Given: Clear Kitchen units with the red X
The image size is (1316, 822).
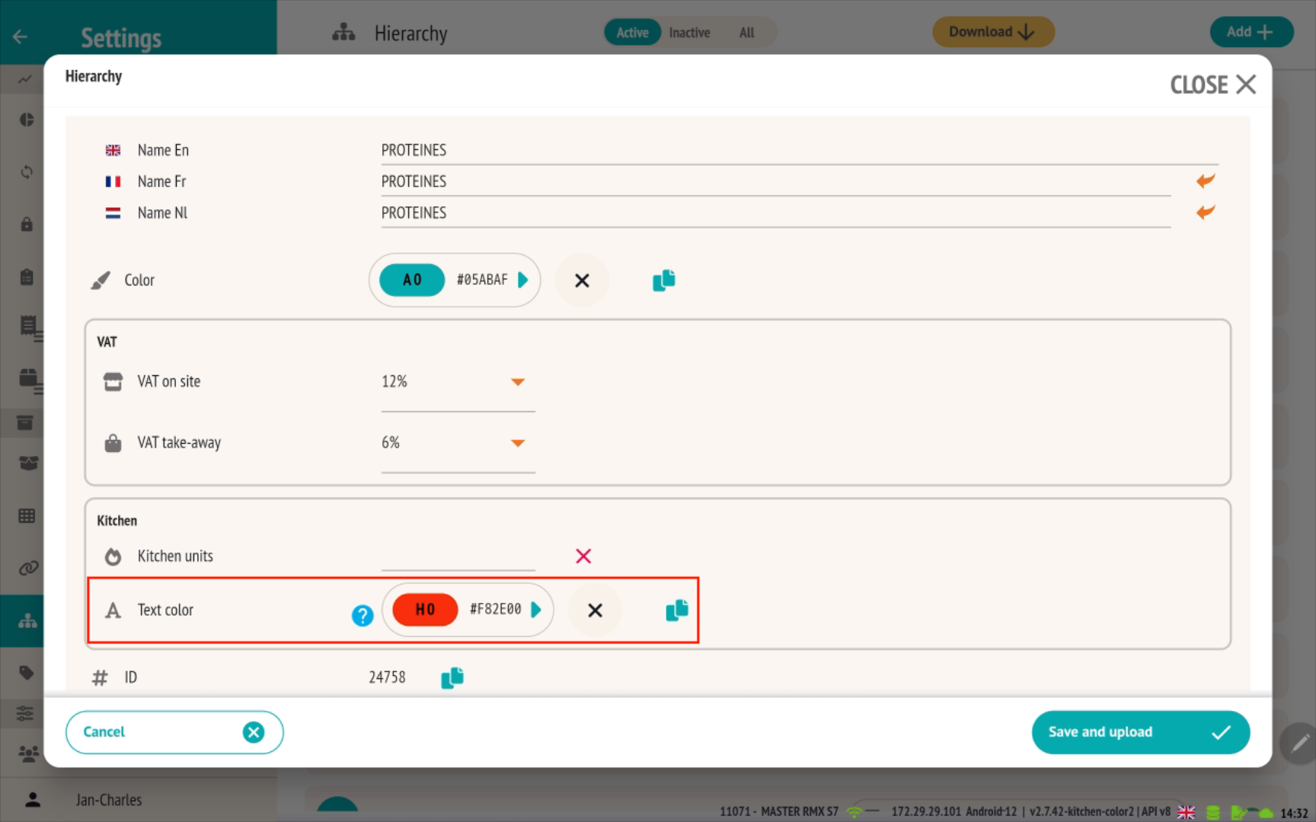Looking at the screenshot, I should pyautogui.click(x=583, y=556).
